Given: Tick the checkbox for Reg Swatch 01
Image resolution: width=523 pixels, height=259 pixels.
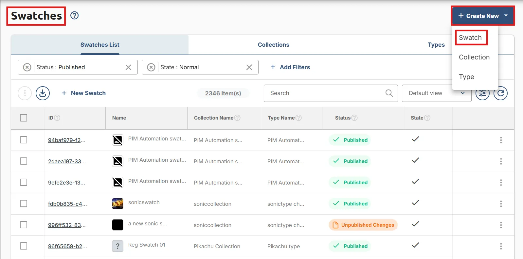Looking at the screenshot, I should 24,246.
